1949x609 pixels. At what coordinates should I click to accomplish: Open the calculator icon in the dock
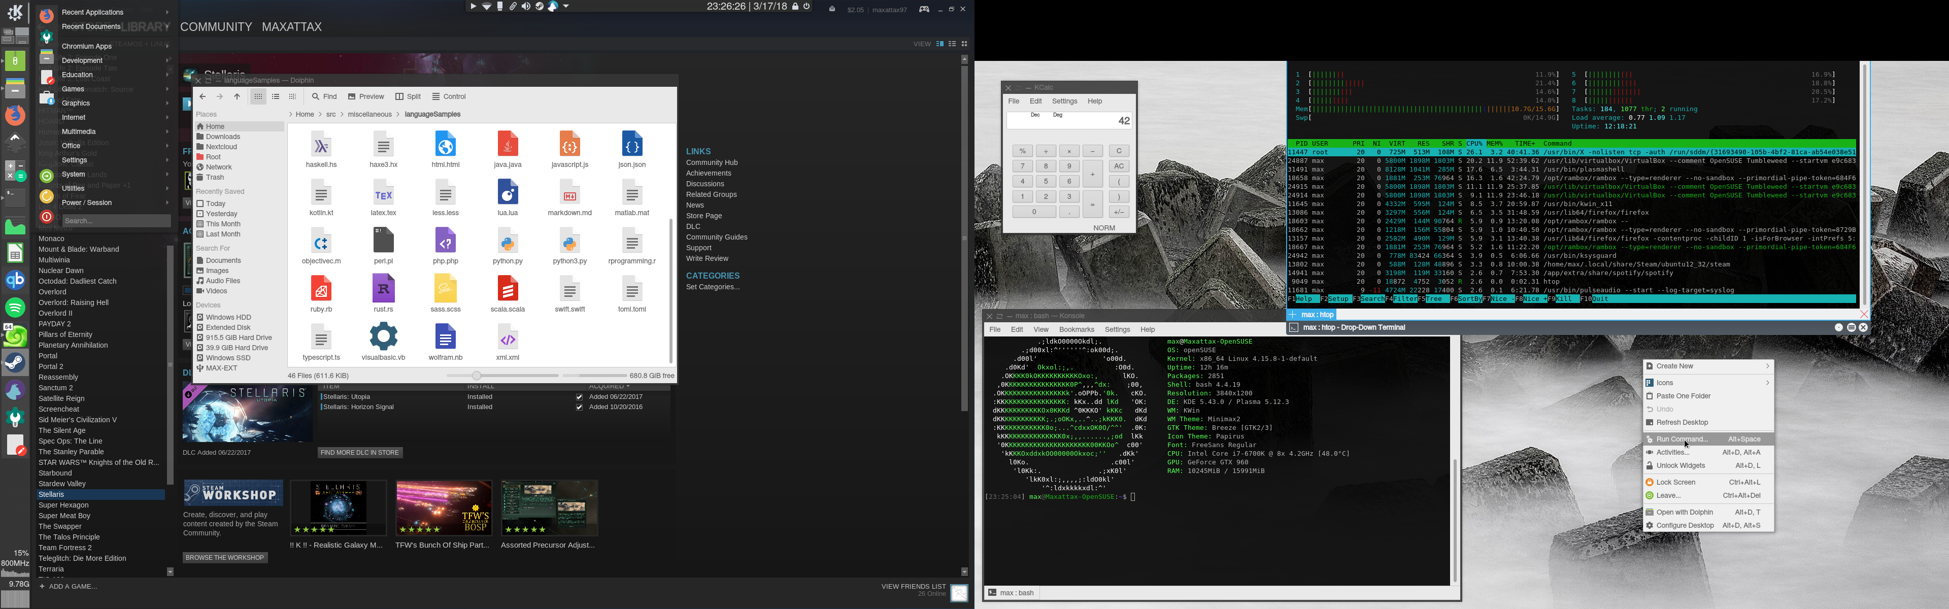click(x=15, y=170)
